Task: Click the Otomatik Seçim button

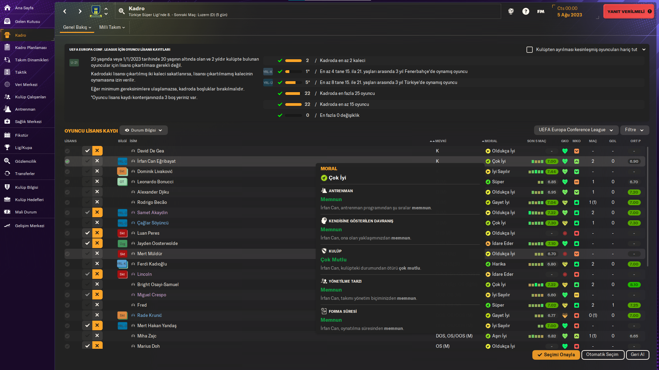Action: tap(602, 355)
